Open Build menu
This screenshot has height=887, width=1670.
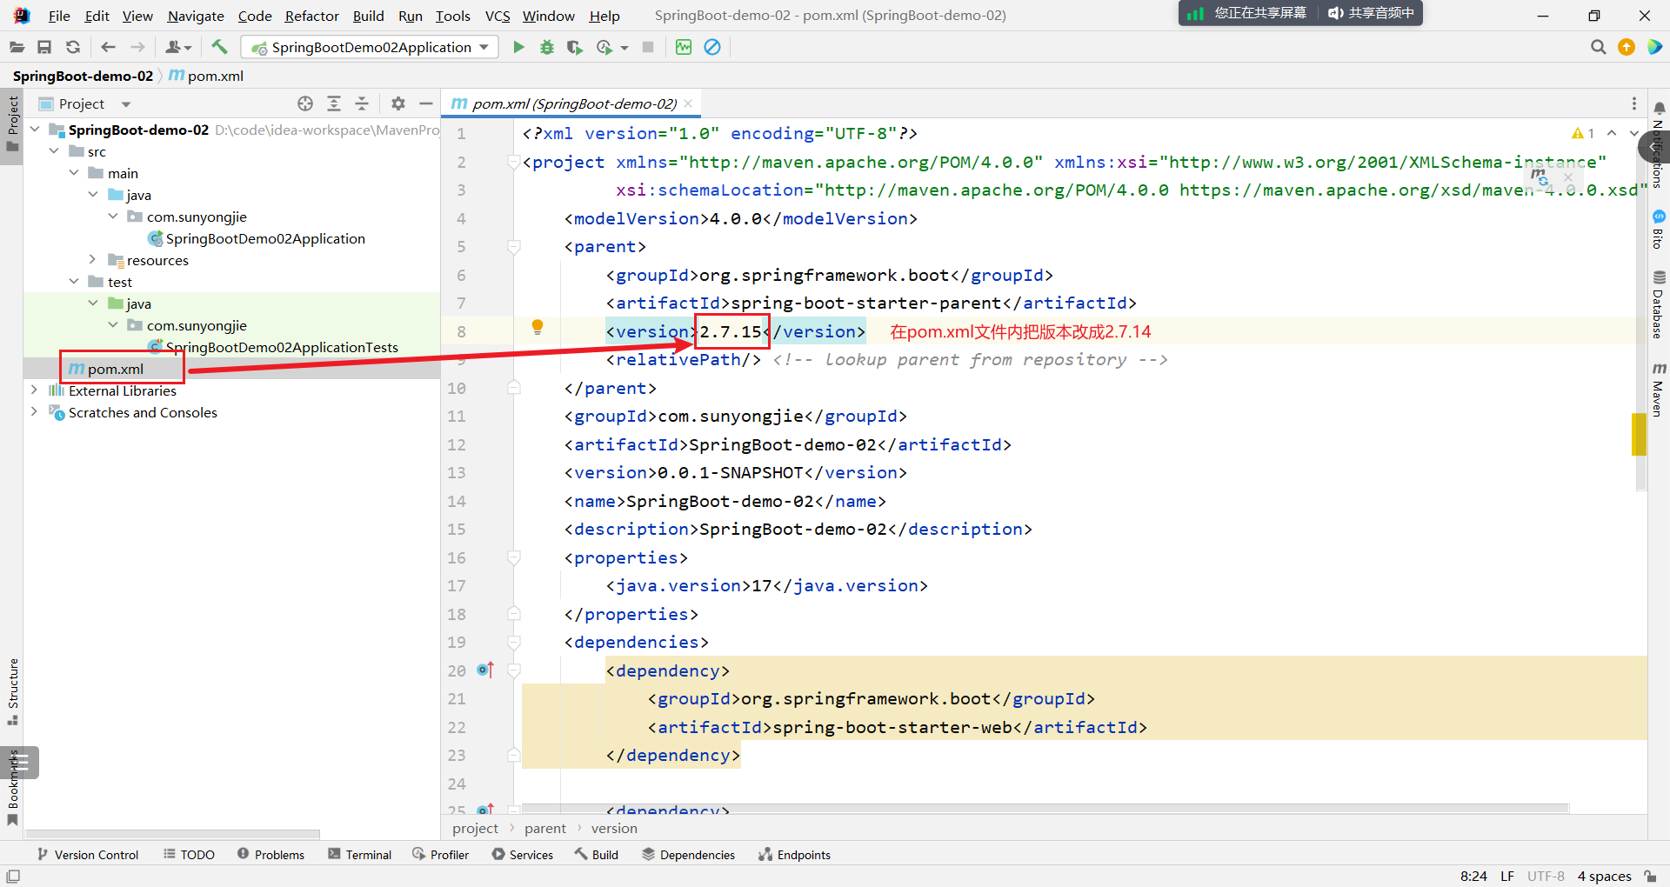[368, 16]
